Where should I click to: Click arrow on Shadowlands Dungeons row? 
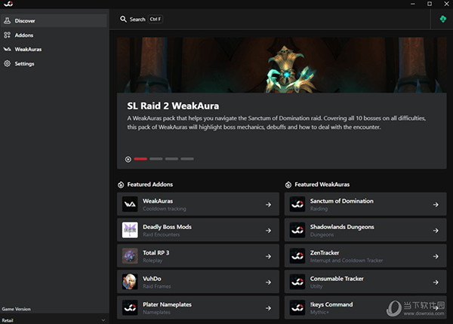coord(436,231)
